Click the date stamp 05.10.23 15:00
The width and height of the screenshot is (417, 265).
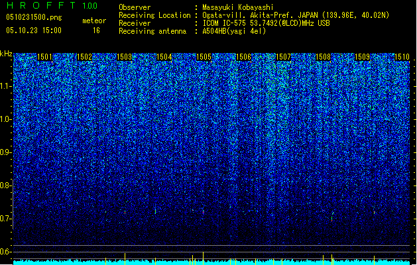coord(34,30)
